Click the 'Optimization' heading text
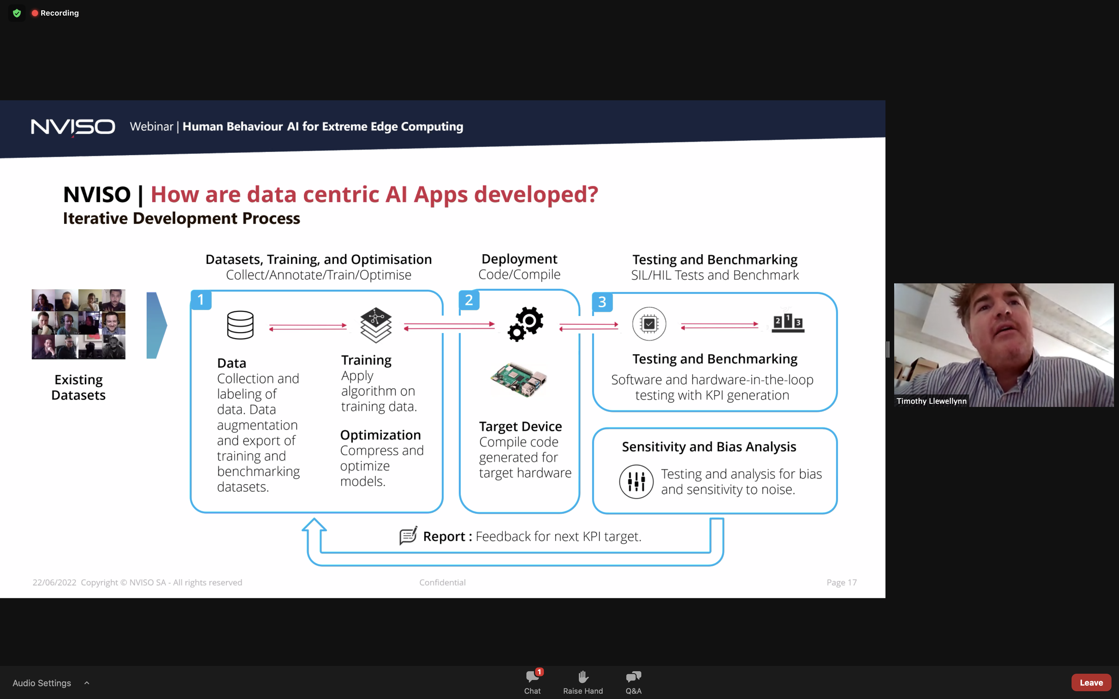The image size is (1119, 699). pyautogui.click(x=381, y=435)
